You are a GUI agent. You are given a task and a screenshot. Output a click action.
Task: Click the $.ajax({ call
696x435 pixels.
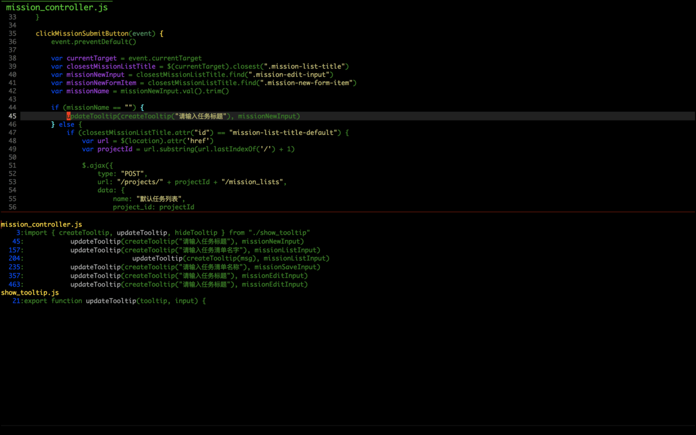98,166
